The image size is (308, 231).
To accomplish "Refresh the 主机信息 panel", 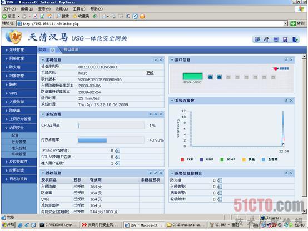I will pyautogui.click(x=156, y=59).
